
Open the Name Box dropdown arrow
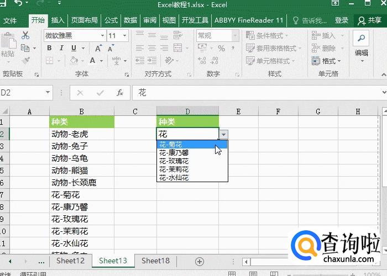pyautogui.click(x=48, y=92)
